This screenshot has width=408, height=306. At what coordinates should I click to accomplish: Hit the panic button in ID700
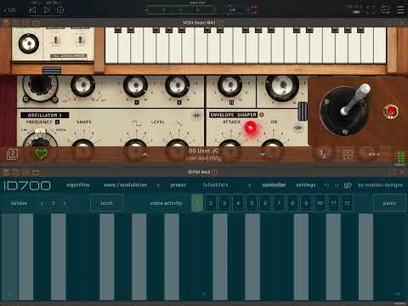(x=389, y=203)
